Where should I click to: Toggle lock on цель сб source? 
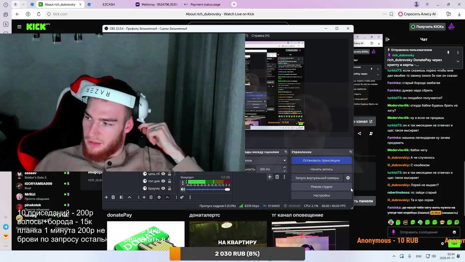click(x=169, y=174)
